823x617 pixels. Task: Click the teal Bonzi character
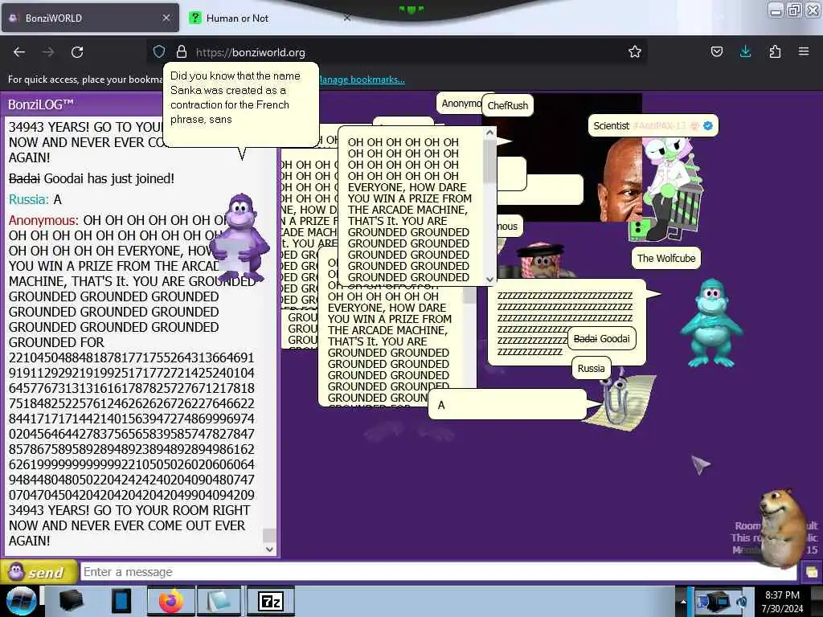click(711, 323)
